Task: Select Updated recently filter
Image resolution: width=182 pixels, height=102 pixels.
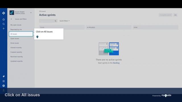Action: [x=16, y=61]
